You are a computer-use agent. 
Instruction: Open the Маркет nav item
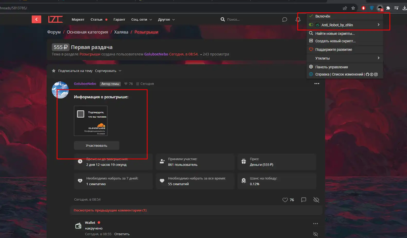(x=78, y=20)
